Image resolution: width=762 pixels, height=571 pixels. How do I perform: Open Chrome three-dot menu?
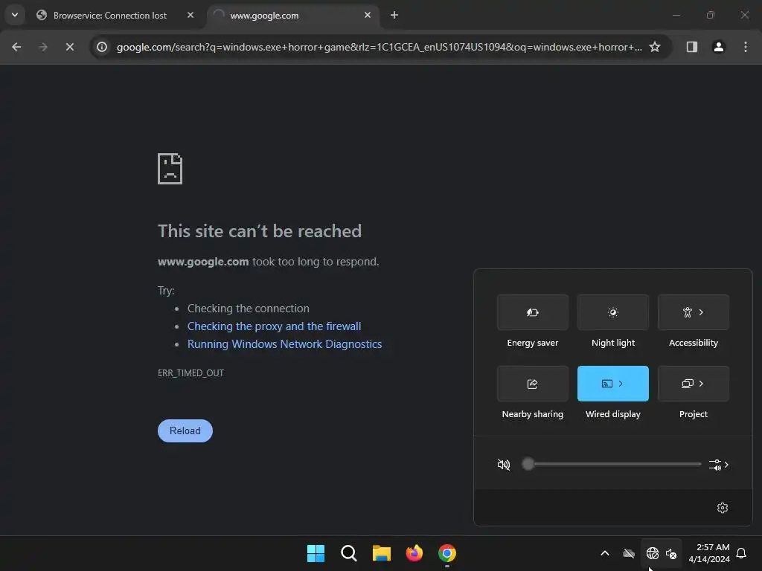[746, 47]
